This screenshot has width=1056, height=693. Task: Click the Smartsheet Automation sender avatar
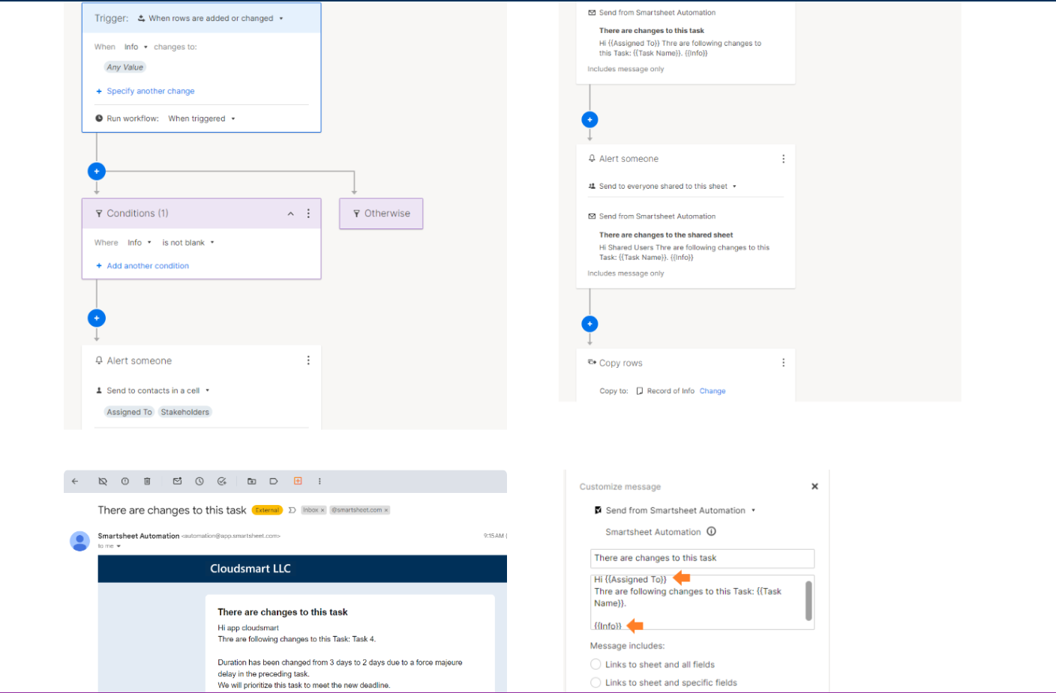coord(79,541)
